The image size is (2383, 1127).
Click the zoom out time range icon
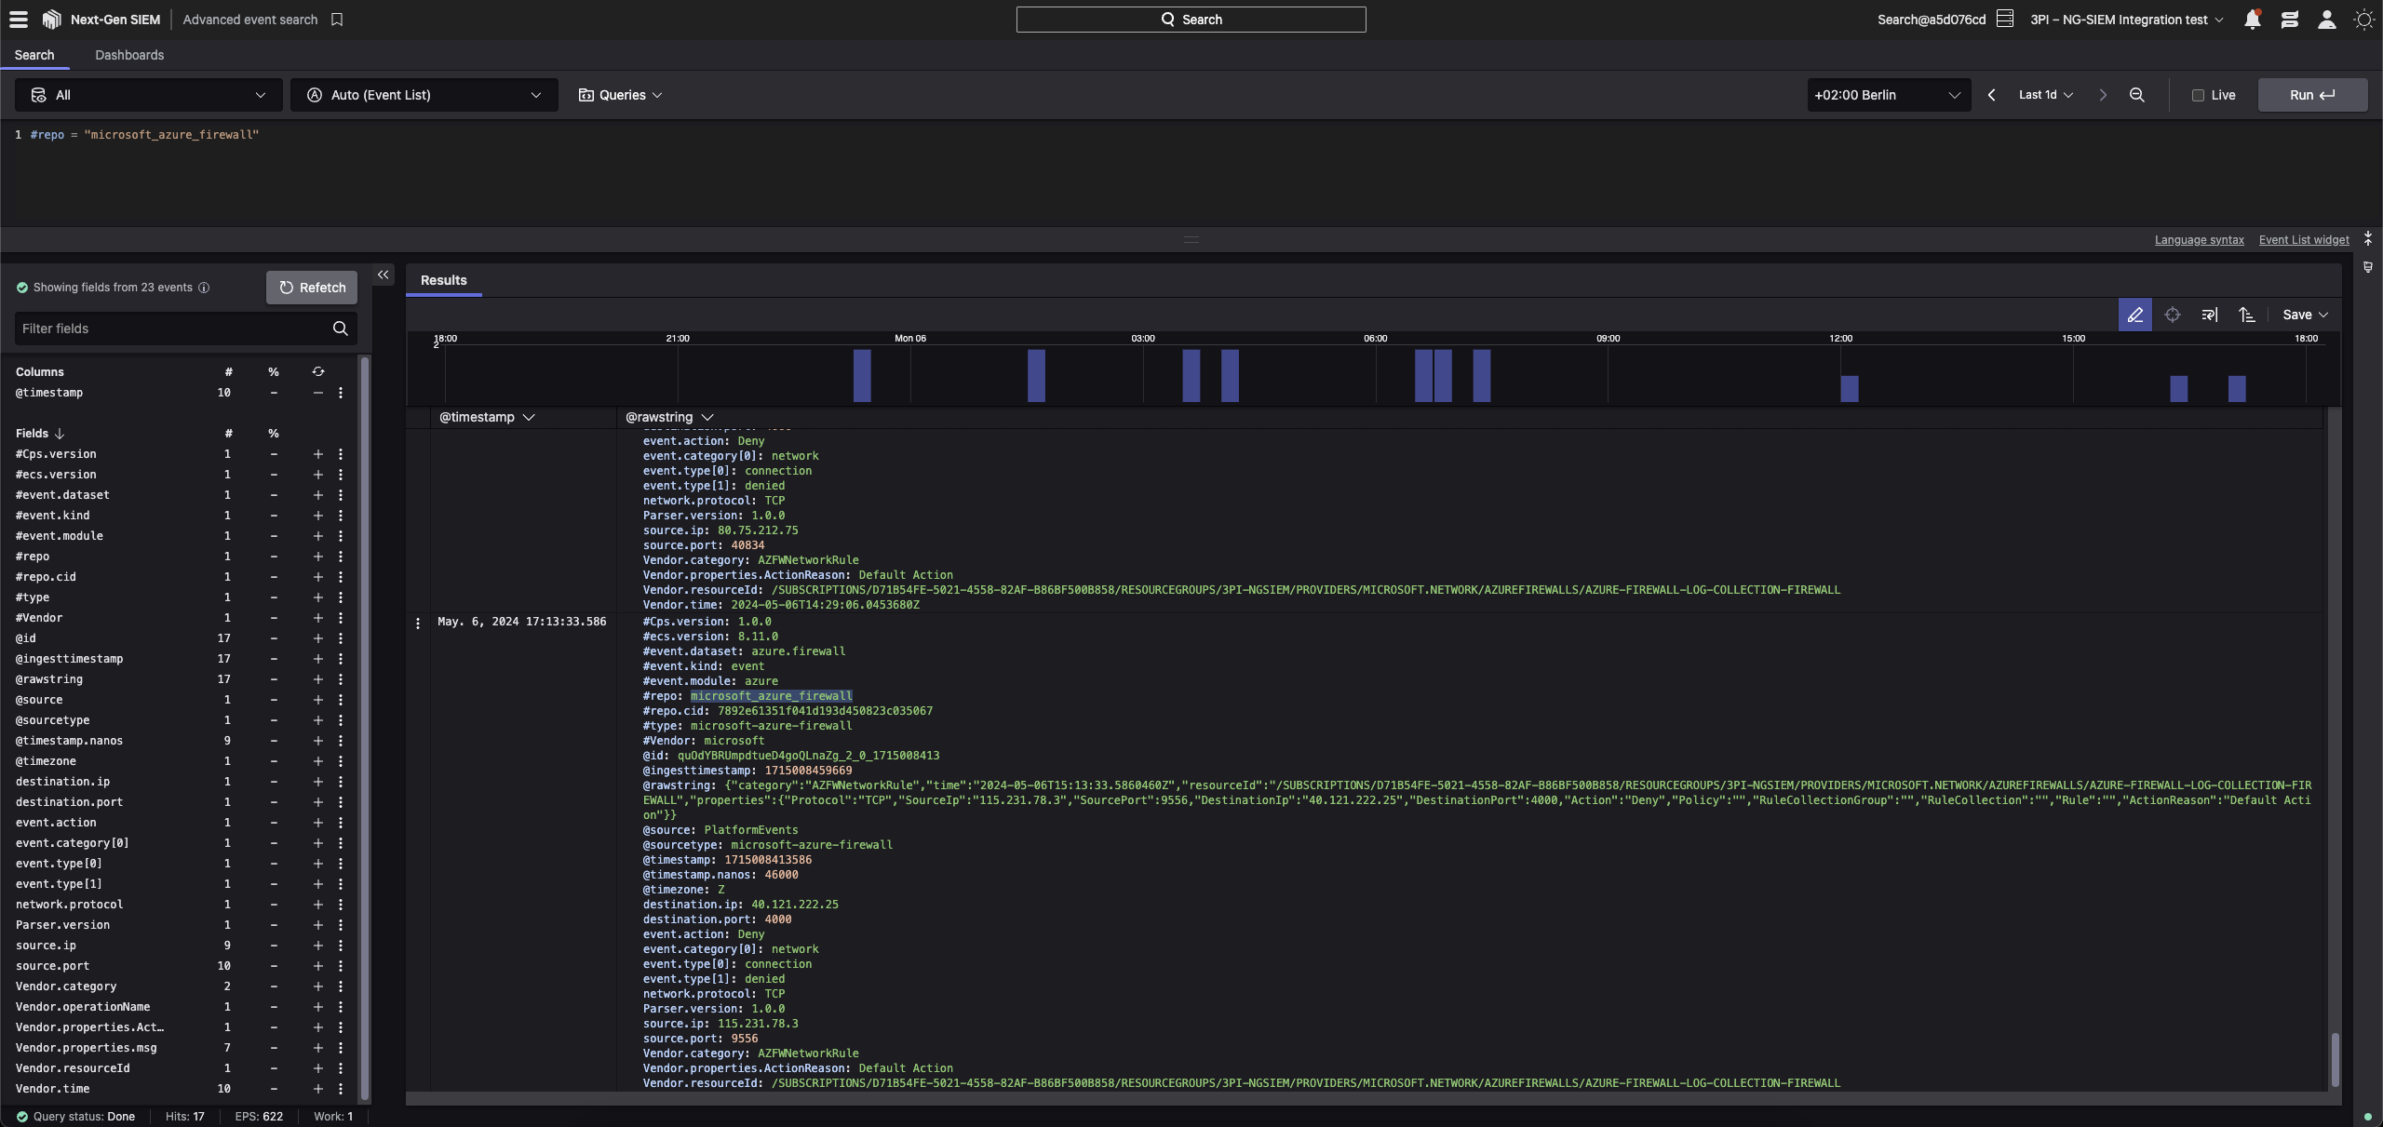pyautogui.click(x=2137, y=95)
